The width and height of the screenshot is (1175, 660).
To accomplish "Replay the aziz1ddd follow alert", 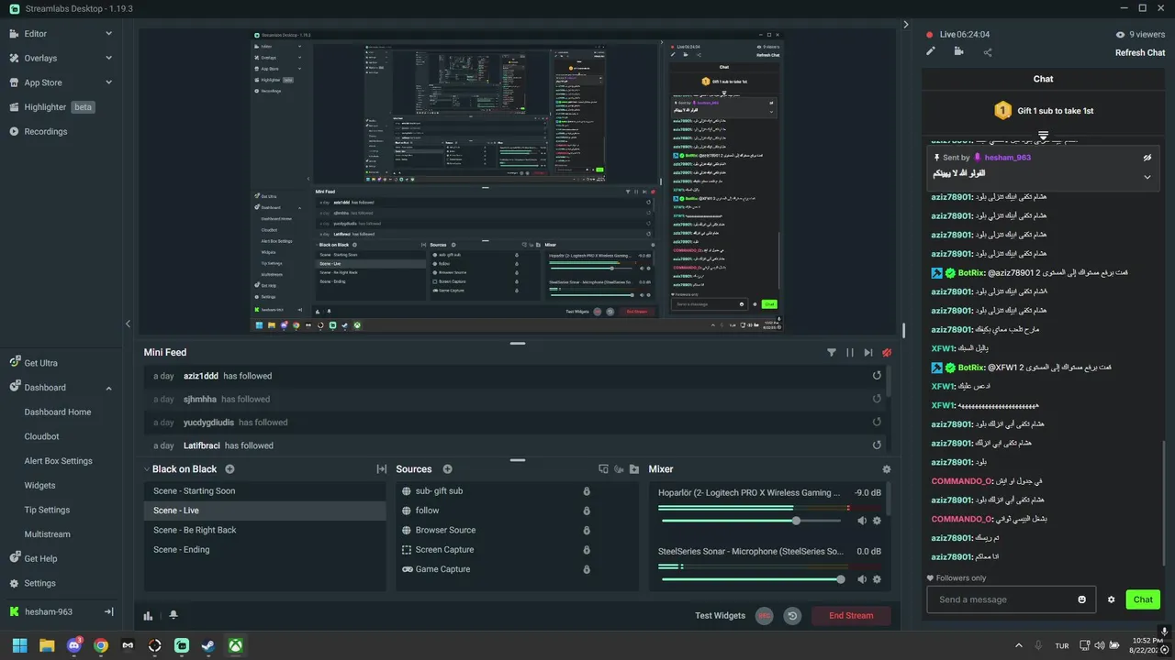I will (877, 376).
